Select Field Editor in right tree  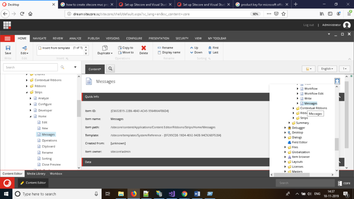300,142
